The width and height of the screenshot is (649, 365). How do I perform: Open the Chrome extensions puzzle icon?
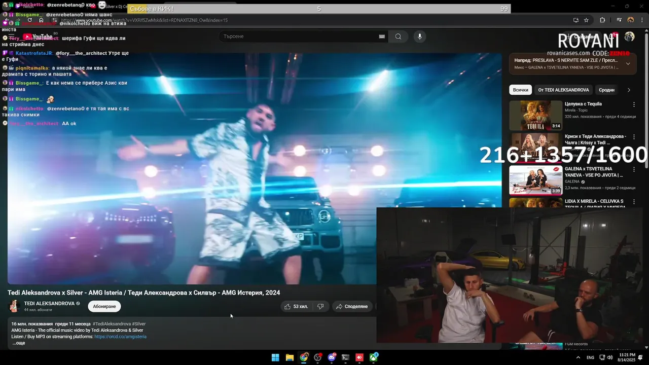coord(602,20)
